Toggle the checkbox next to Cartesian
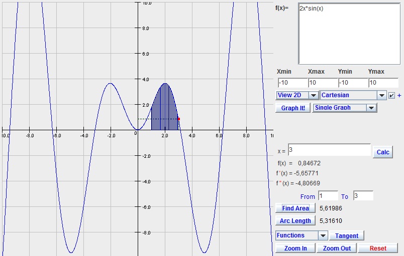Image resolution: width=404 pixels, height=256 pixels. (x=391, y=95)
